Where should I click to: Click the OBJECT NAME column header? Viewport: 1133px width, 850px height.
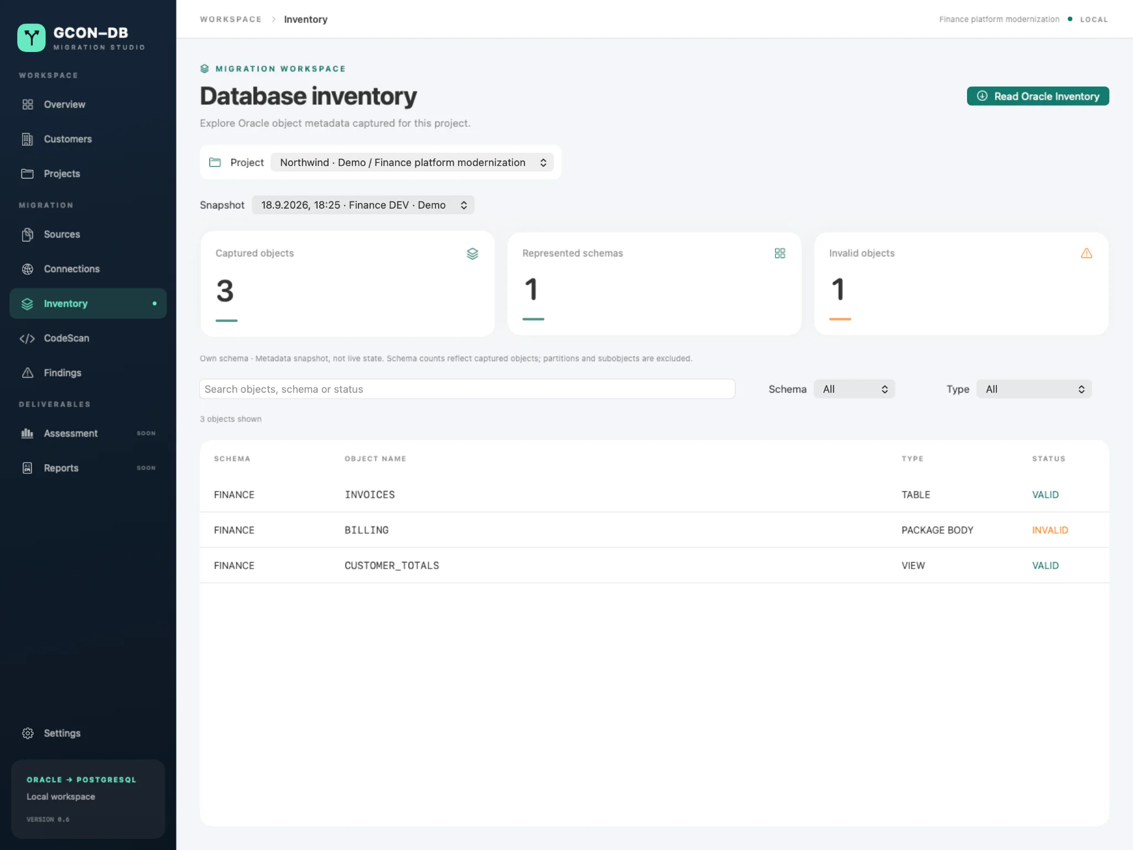click(x=376, y=459)
